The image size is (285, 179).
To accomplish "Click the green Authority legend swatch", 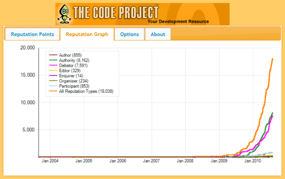I will click(x=53, y=60).
